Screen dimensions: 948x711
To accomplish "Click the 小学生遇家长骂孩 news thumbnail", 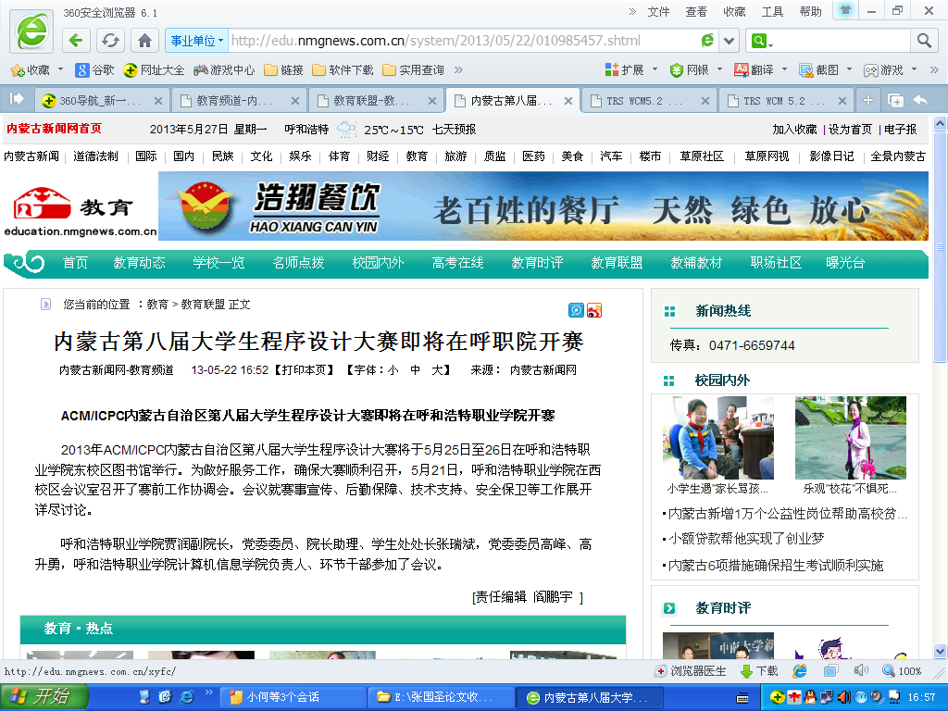I will [x=717, y=438].
